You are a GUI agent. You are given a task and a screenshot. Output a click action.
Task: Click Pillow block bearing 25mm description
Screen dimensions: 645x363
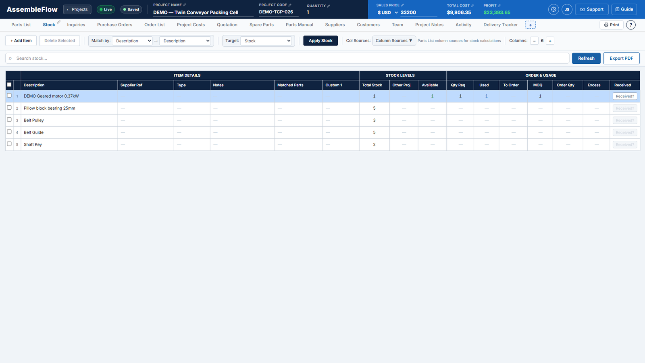pyautogui.click(x=50, y=108)
